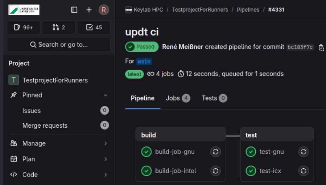The image size is (326, 185).
Task: Collapse the Pinned section
Action: pos(106,95)
